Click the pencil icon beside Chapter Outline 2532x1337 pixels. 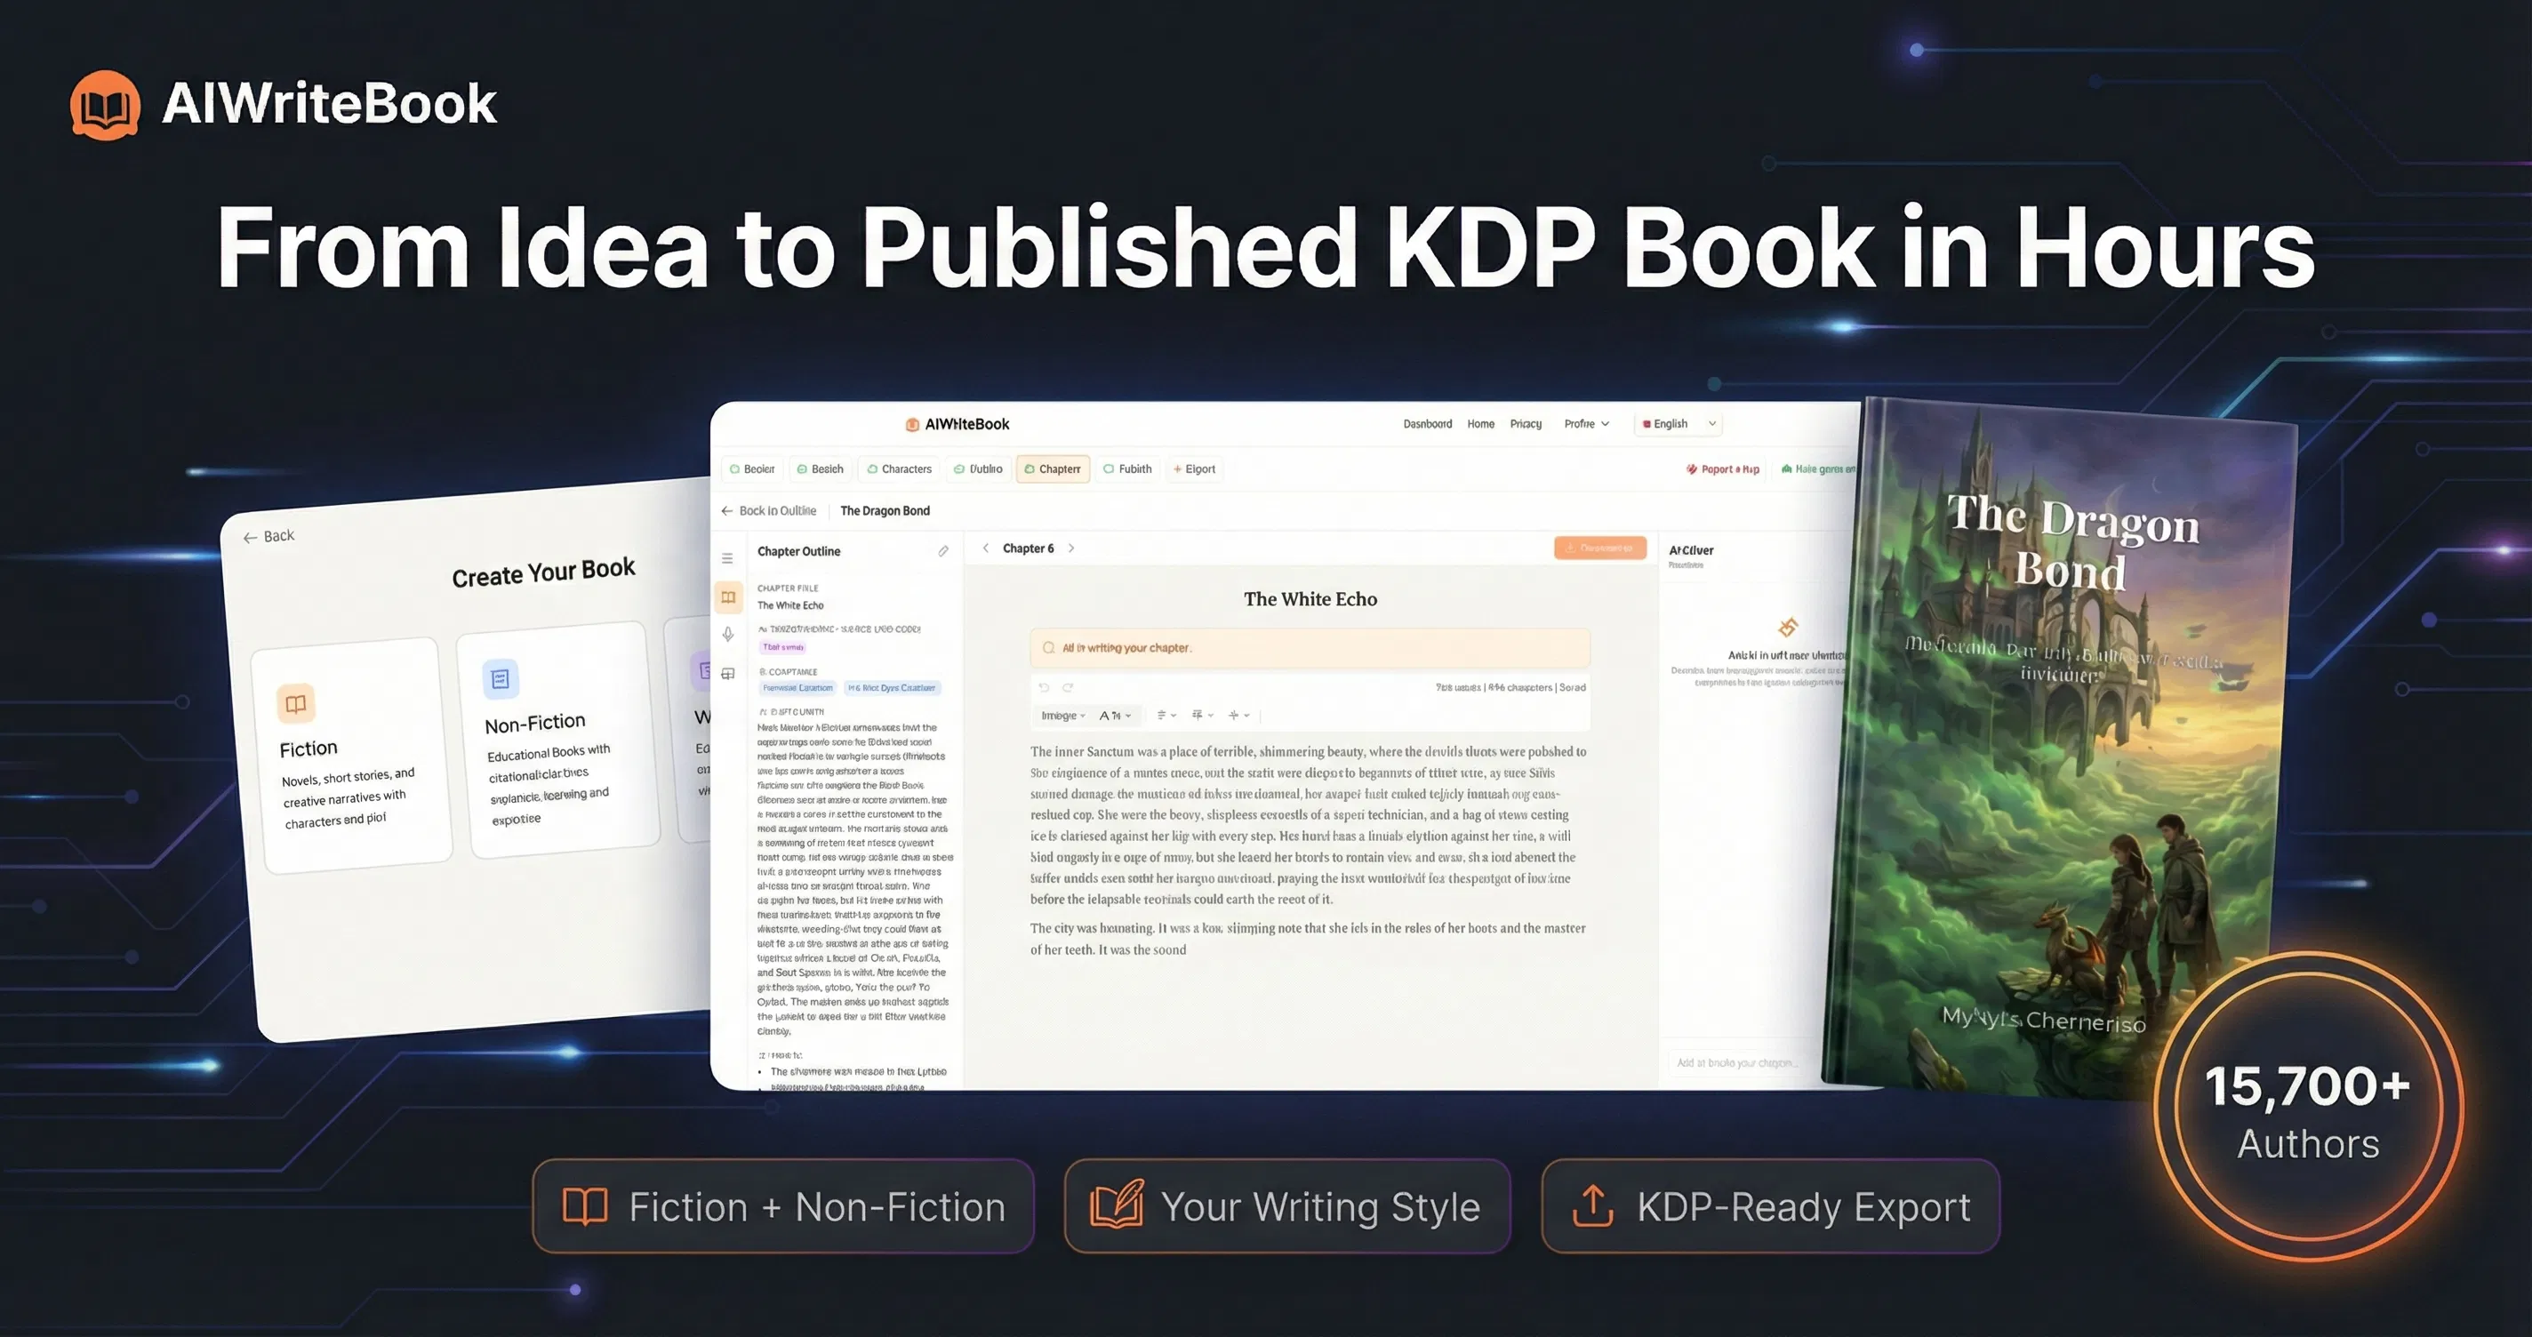943,551
